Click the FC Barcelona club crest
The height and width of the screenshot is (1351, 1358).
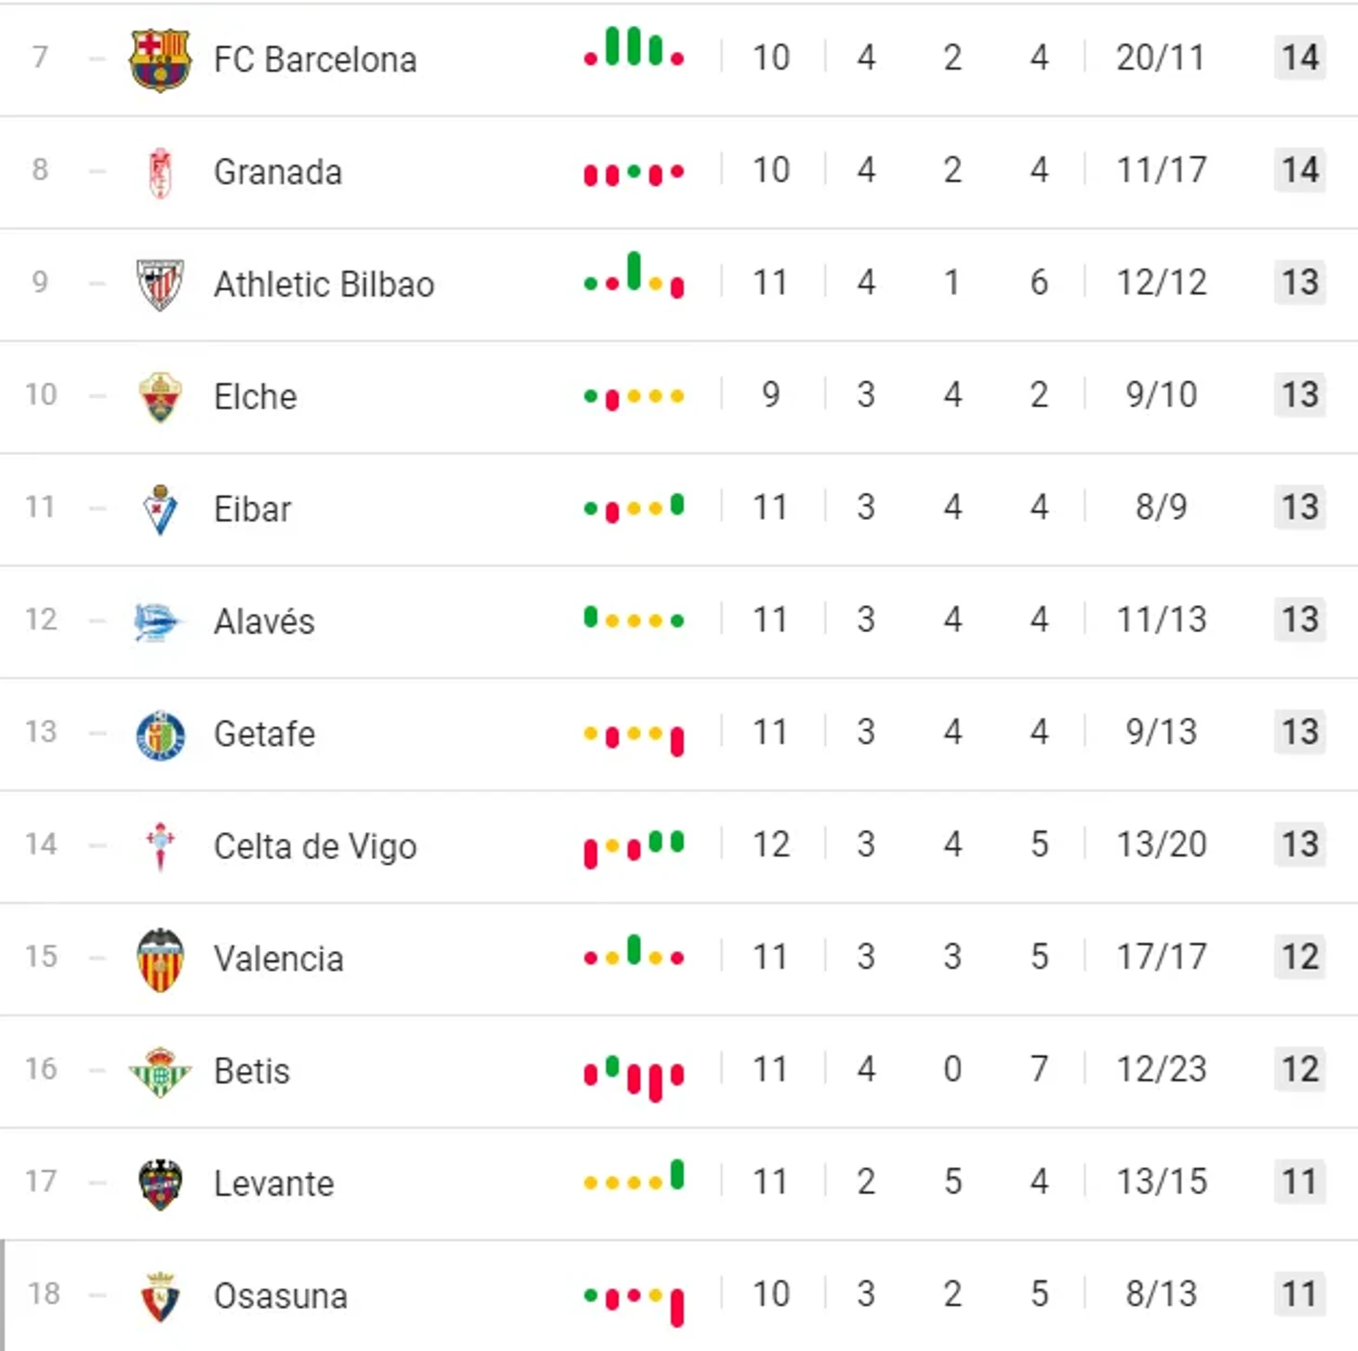(x=160, y=60)
